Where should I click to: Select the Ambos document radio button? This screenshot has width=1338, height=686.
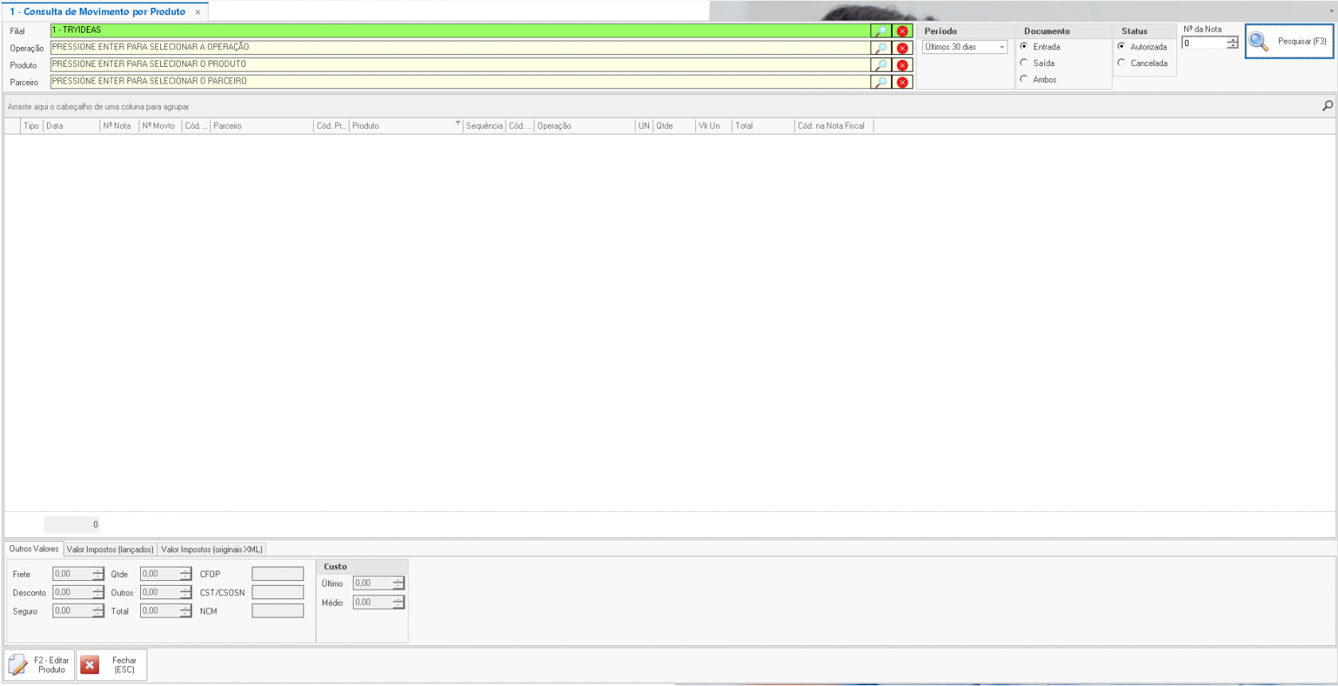coord(1024,80)
